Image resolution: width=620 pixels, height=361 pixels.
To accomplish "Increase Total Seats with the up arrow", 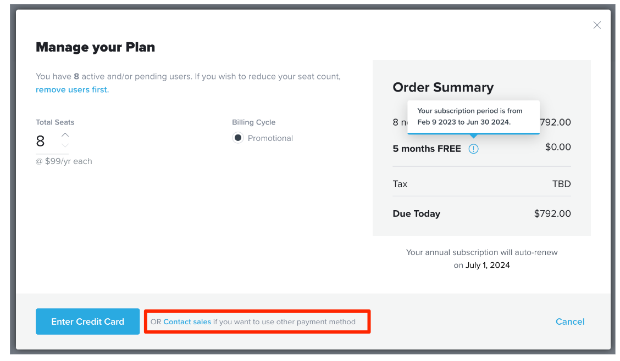I will pos(65,135).
